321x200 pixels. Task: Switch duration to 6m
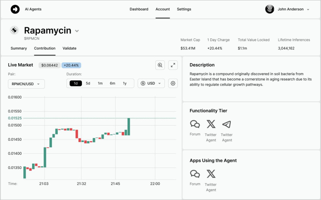point(112,83)
